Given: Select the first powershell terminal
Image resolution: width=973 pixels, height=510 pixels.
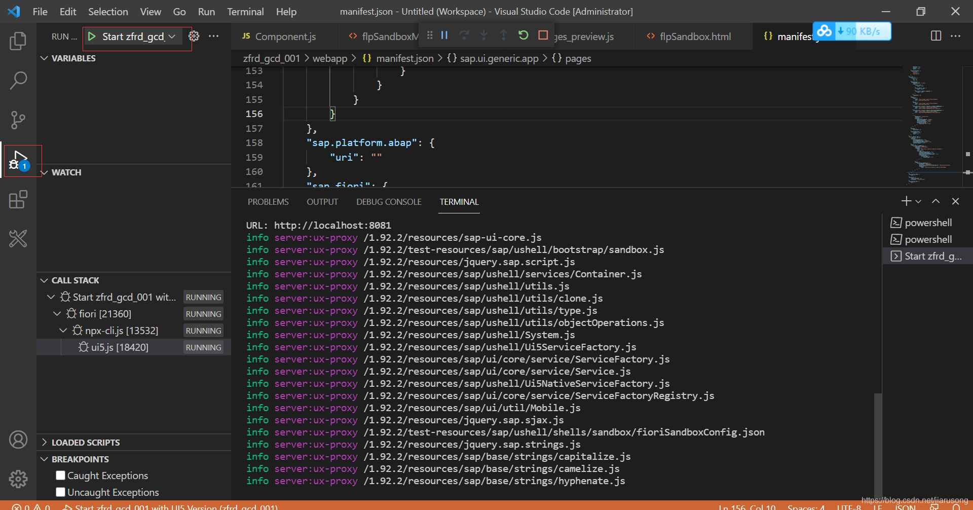Looking at the screenshot, I should [x=927, y=223].
